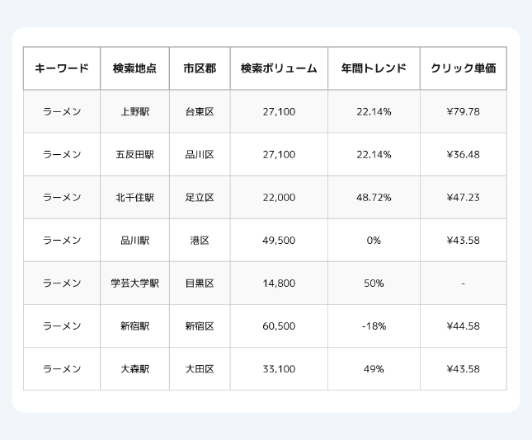Click ラーメン keyword in the 大森駅 row
The image size is (532, 440).
(x=62, y=368)
